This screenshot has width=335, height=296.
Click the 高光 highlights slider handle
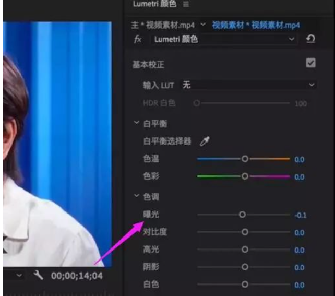tap(245, 250)
